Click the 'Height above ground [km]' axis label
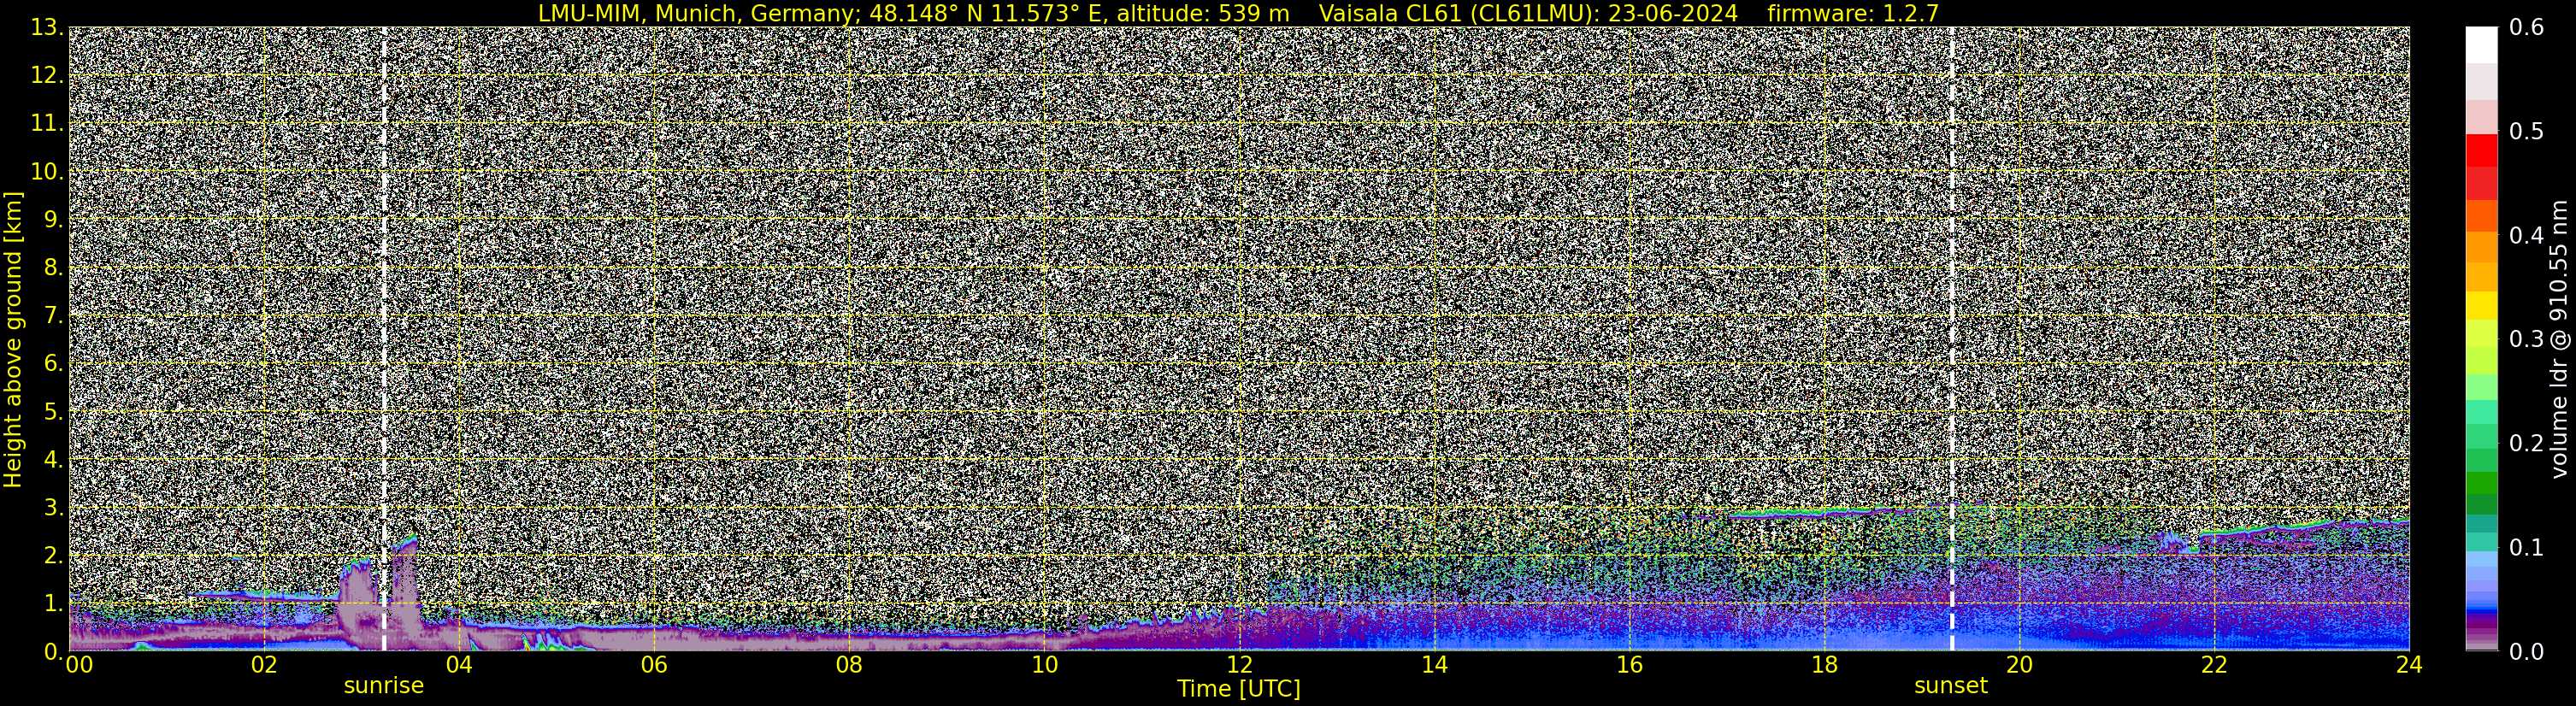Viewport: 2576px width, 706px height. (13, 339)
